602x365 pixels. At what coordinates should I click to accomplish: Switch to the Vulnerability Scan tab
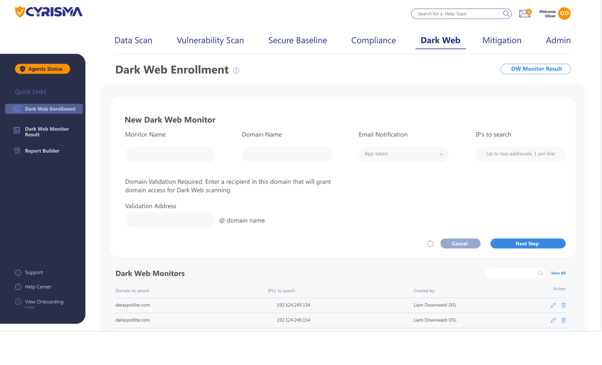210,40
